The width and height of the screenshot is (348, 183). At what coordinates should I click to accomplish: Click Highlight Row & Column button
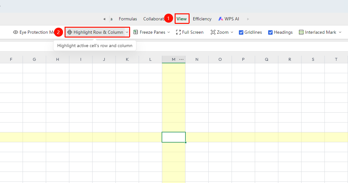96,32
